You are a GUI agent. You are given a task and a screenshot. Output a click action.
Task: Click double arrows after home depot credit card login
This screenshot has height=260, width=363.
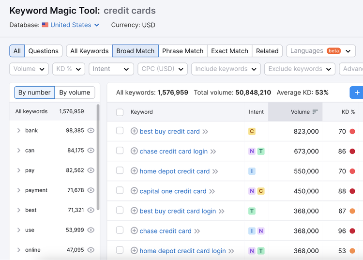click(x=231, y=251)
